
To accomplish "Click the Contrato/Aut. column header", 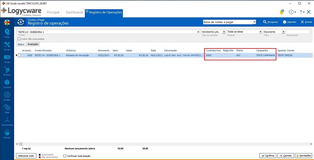I will tap(214, 50).
